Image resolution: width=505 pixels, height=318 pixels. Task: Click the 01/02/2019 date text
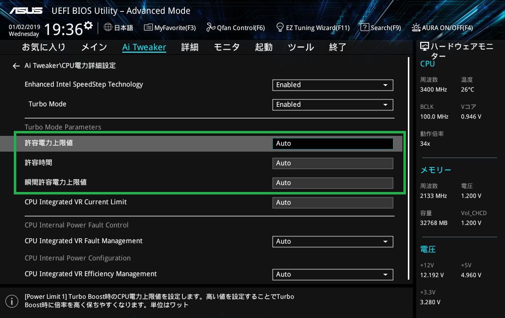pyautogui.click(x=25, y=27)
